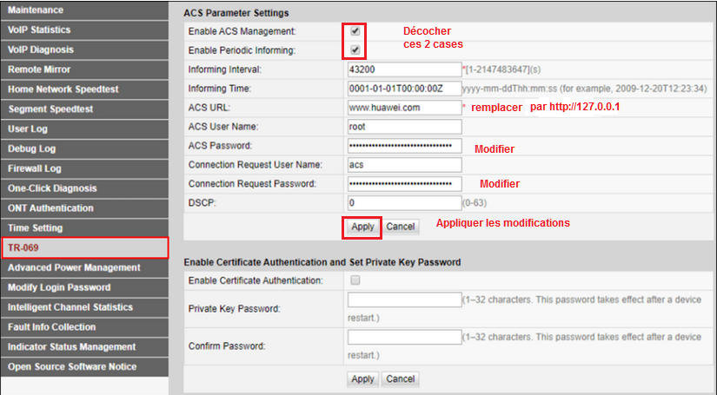The height and width of the screenshot is (395, 717).
Task: Click Connection Request User Name field
Action: pos(403,165)
